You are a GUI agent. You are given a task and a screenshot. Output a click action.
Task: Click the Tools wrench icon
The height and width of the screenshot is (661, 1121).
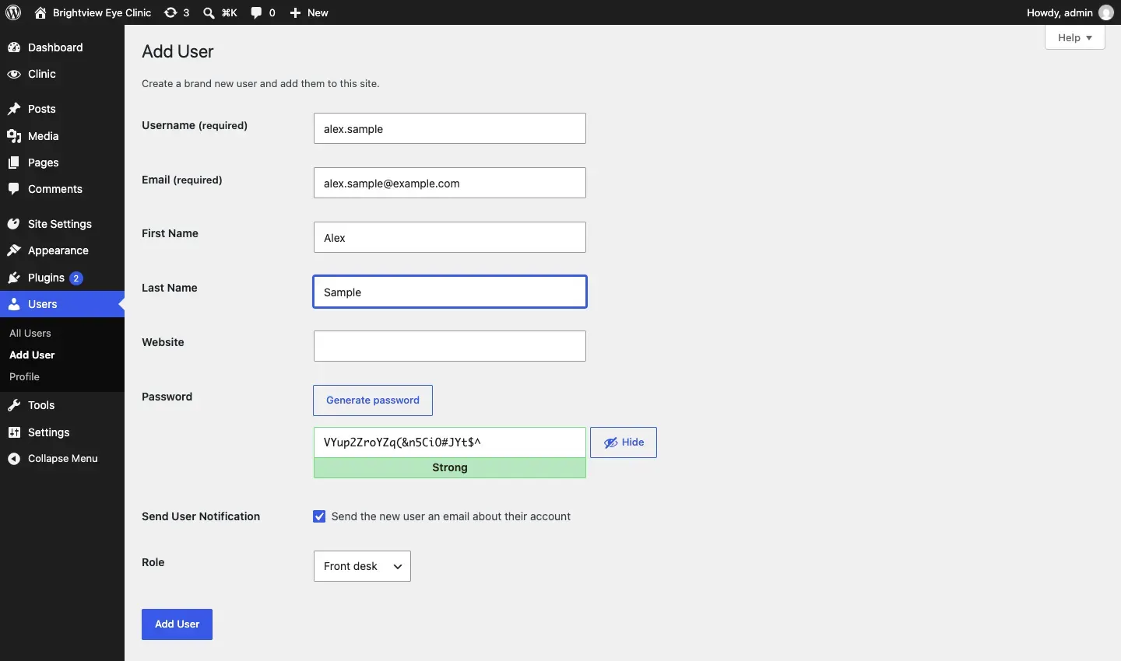(14, 405)
